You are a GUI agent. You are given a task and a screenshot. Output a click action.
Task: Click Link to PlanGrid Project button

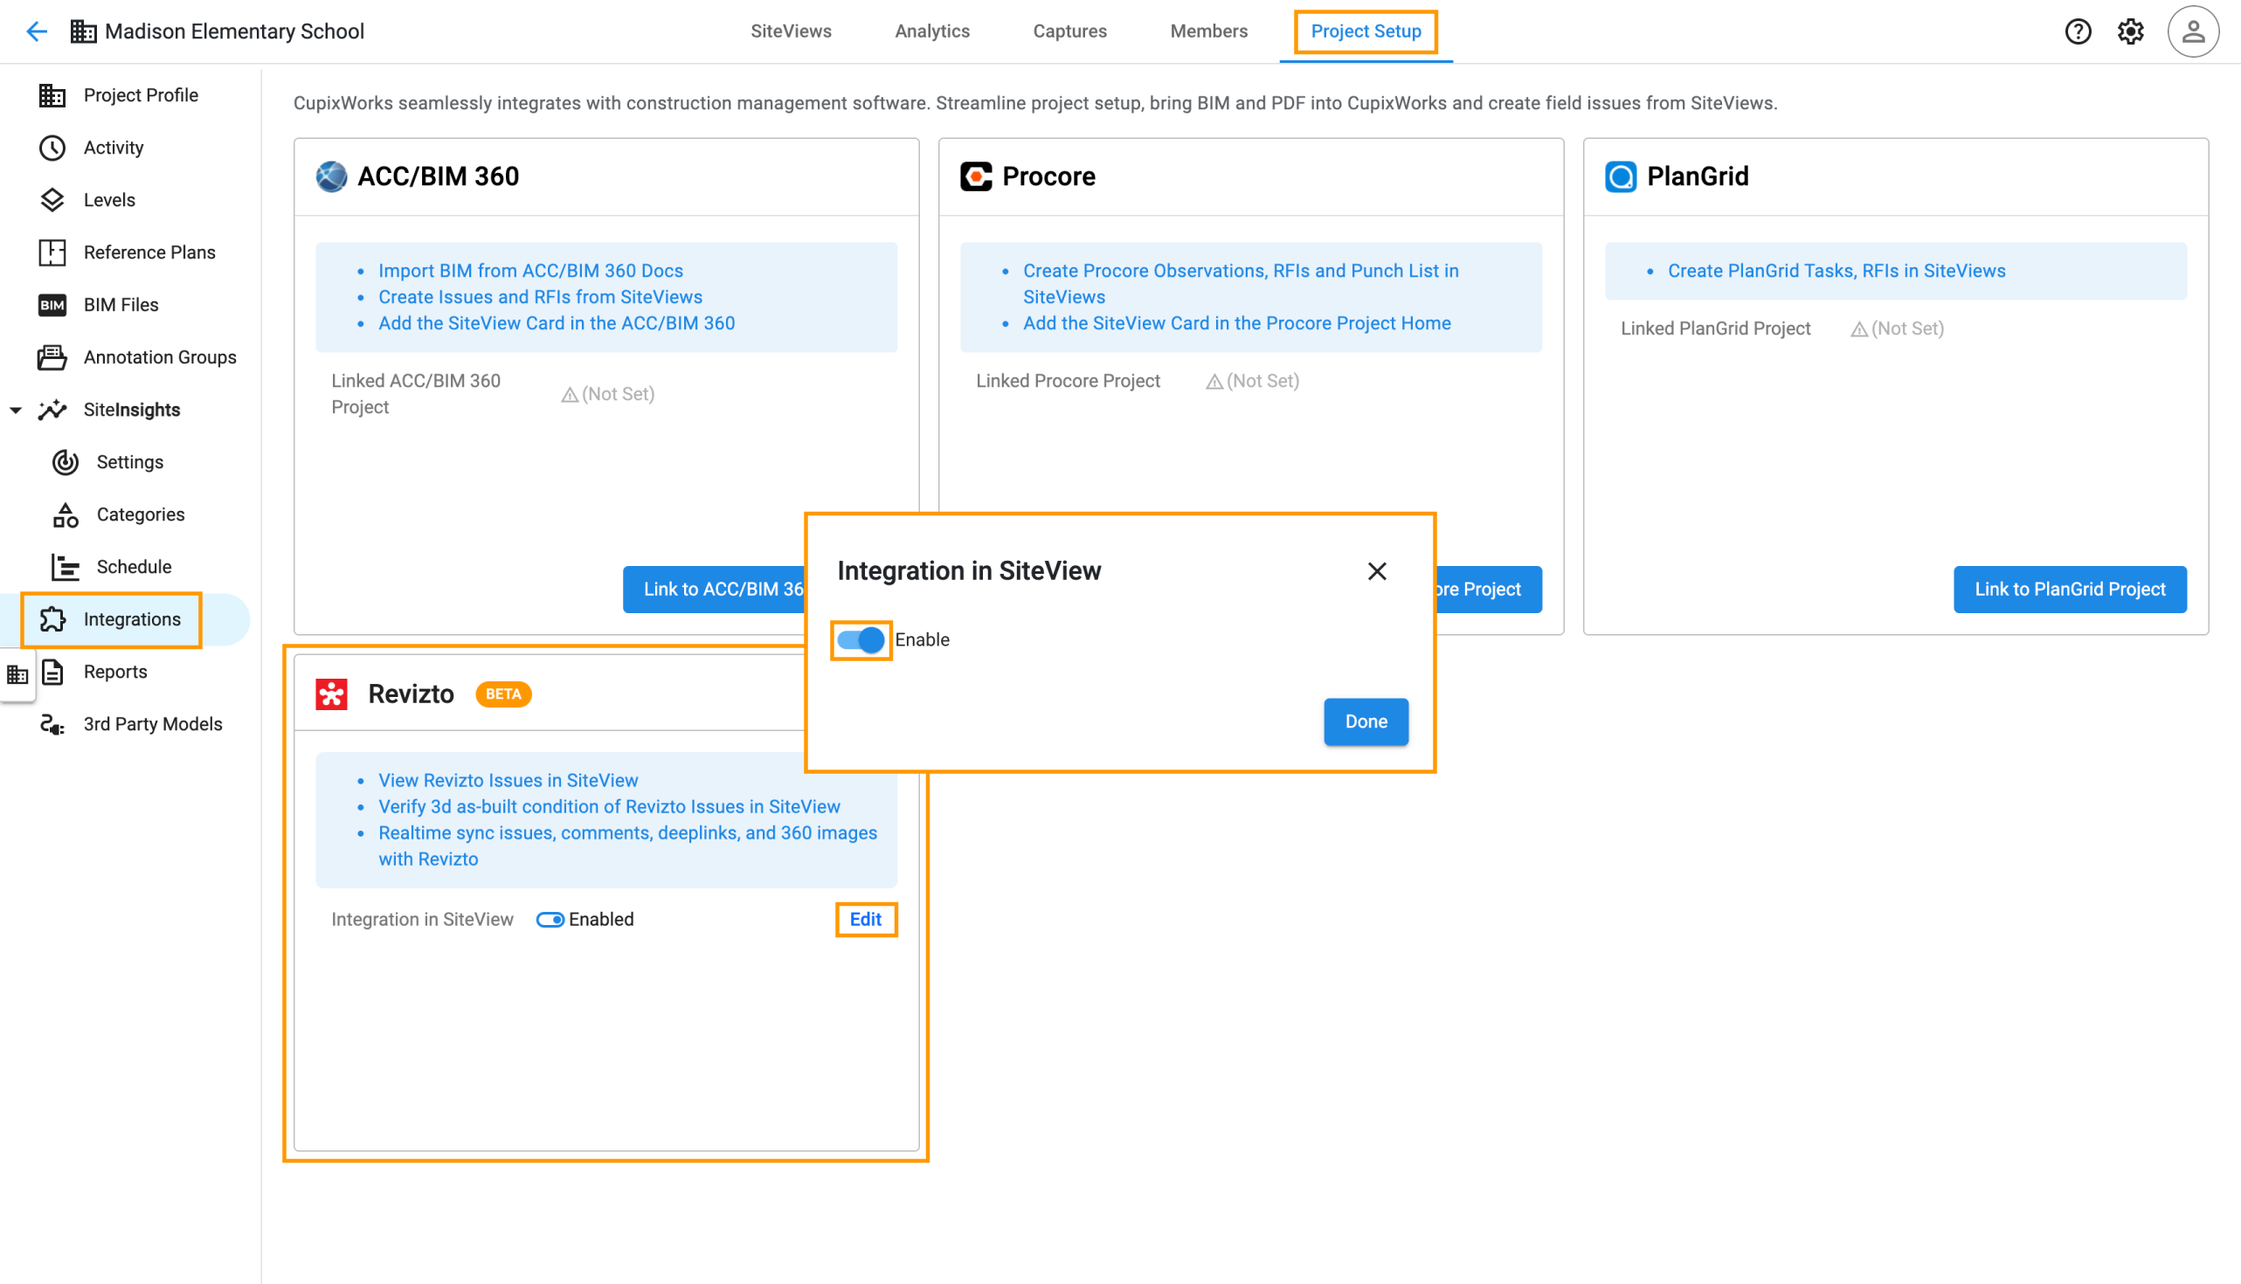tap(2069, 589)
